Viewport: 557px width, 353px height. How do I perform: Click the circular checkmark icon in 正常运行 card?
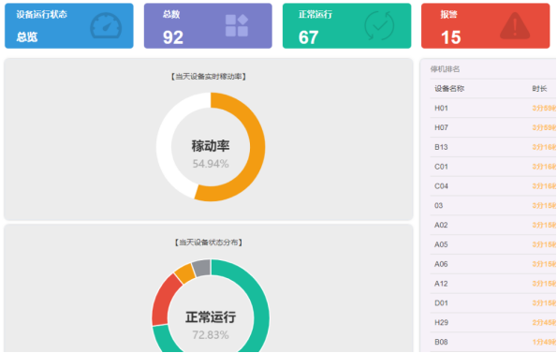coord(379,25)
